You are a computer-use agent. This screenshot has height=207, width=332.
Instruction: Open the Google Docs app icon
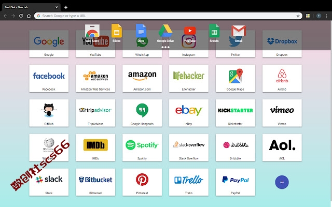pos(141,33)
